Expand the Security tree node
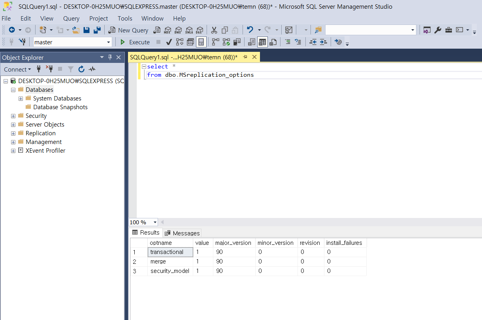 [13, 116]
